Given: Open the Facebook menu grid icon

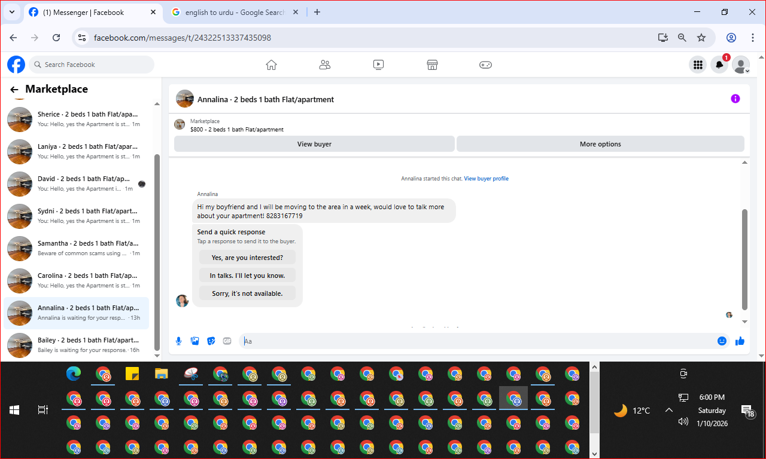Looking at the screenshot, I should point(697,65).
